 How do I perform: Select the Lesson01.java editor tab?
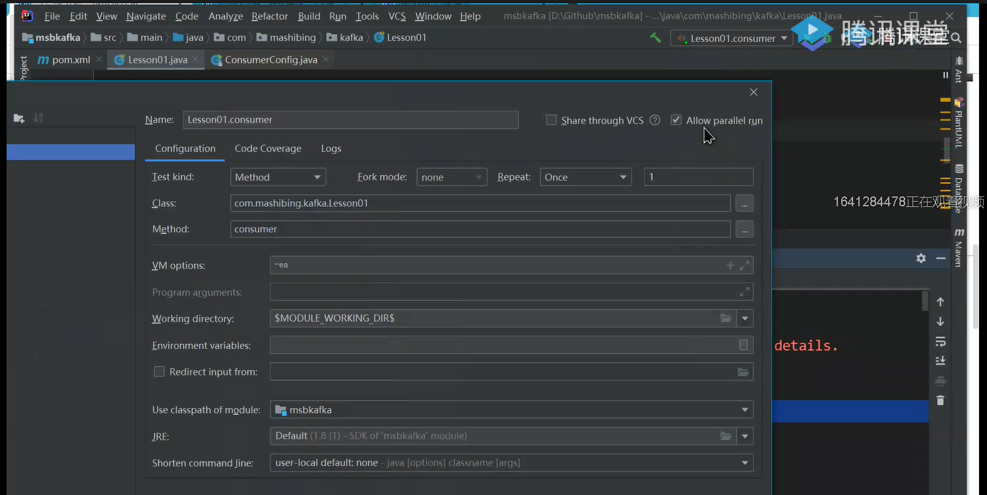pyautogui.click(x=157, y=59)
